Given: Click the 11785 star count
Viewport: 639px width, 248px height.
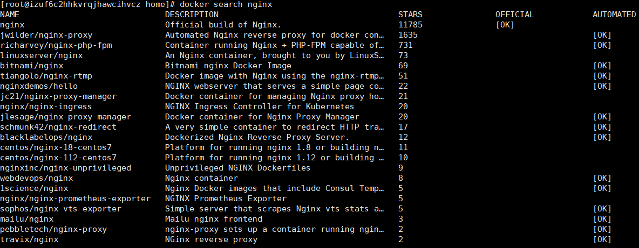Looking at the screenshot, I should [x=410, y=25].
